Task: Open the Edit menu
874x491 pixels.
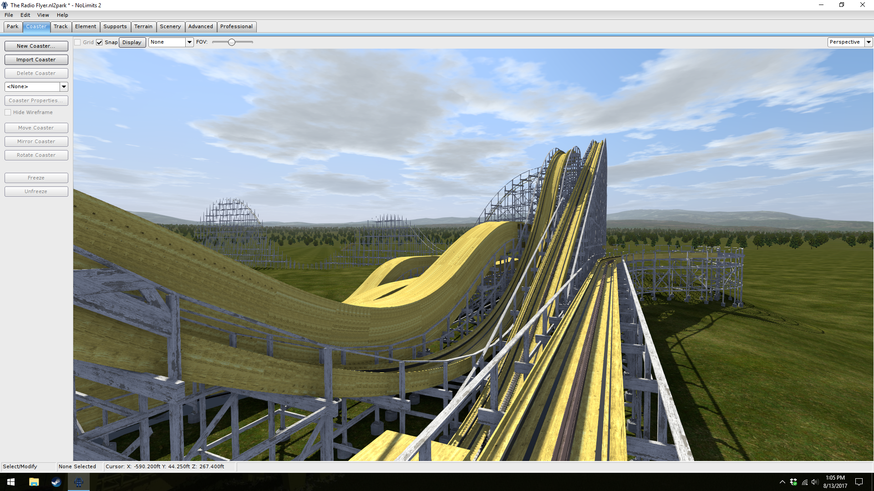Action: coord(25,15)
